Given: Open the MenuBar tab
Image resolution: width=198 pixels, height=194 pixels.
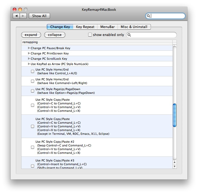Looking at the screenshot, I should pos(107,27).
